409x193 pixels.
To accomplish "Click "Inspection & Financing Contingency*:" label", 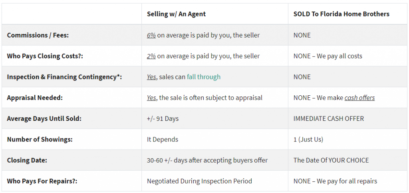I will (64, 77).
